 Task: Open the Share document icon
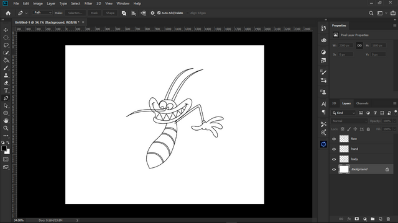pos(393,13)
